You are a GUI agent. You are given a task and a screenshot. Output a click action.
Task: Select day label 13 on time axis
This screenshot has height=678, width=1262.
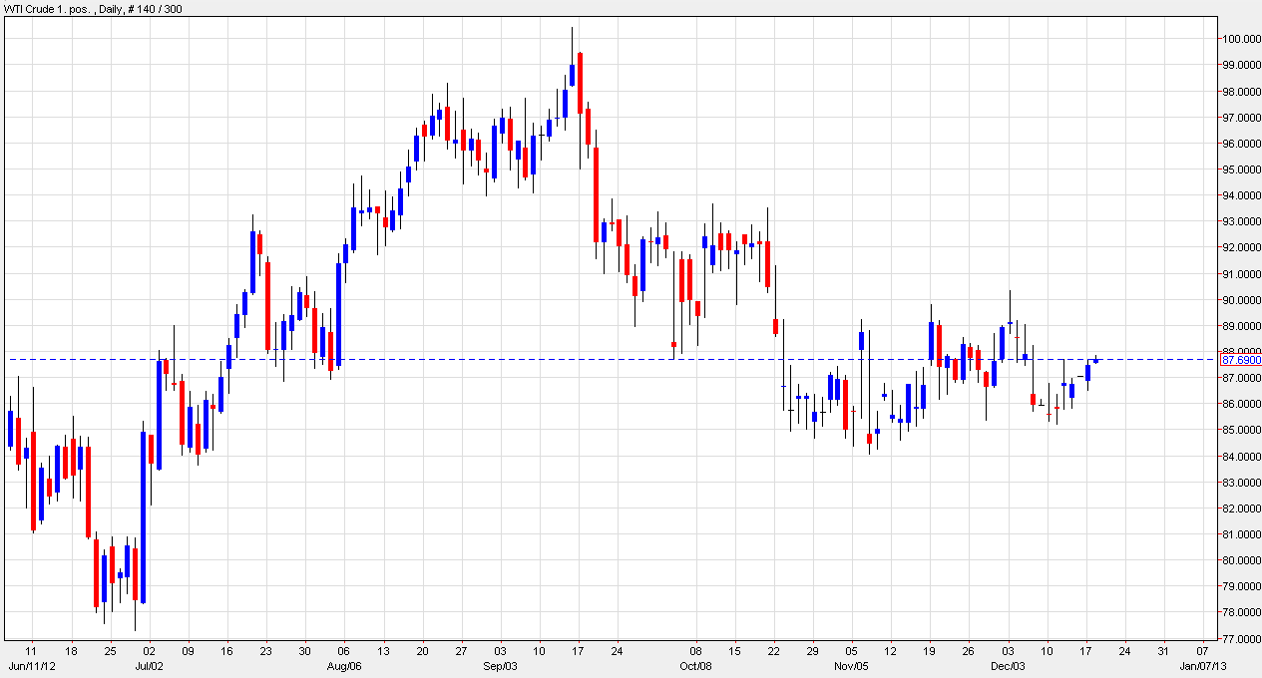tap(382, 651)
